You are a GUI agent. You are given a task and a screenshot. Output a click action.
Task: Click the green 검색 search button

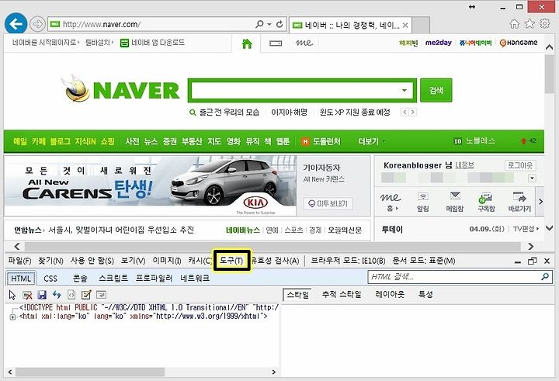[436, 90]
